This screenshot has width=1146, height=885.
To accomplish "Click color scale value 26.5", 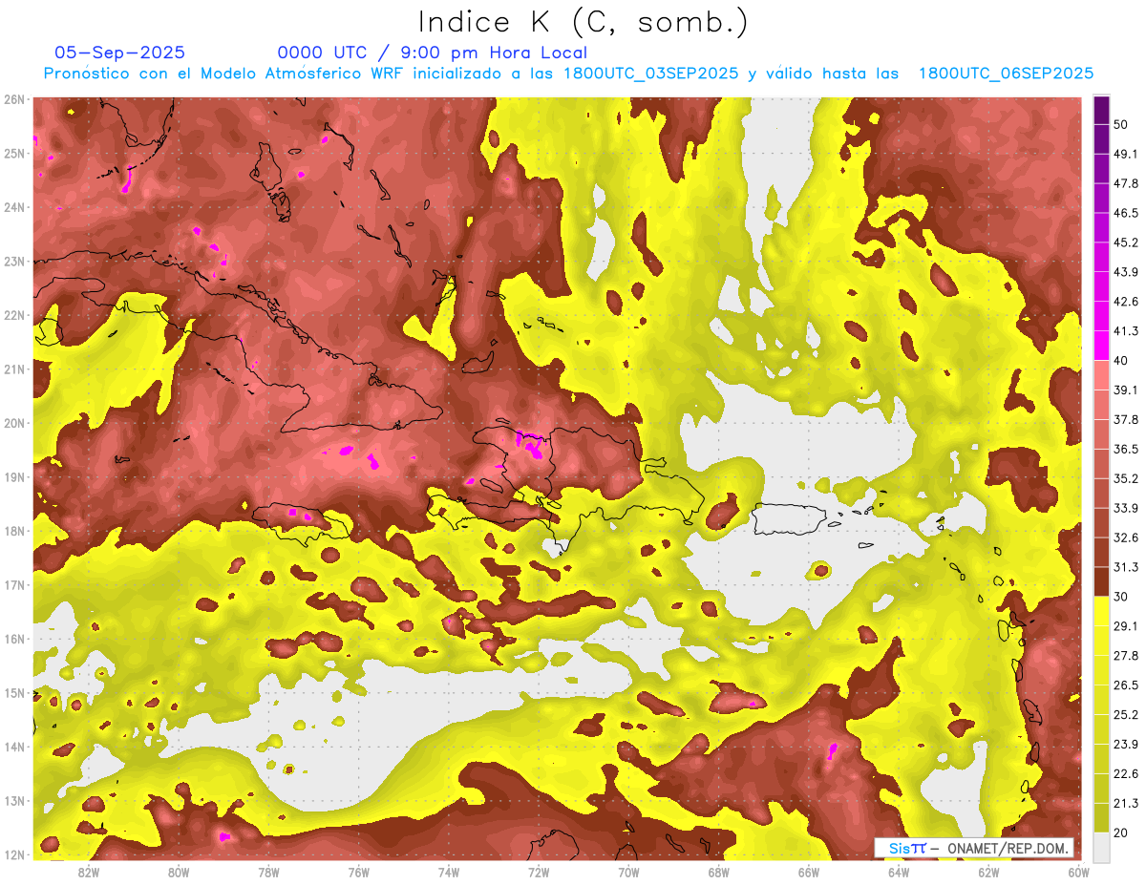I will pyautogui.click(x=1125, y=685).
